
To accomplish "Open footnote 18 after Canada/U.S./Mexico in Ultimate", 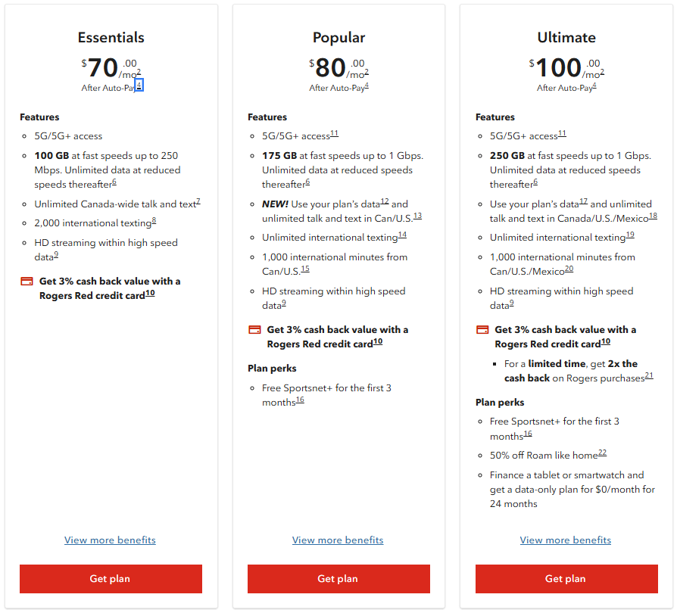I will pyautogui.click(x=653, y=216).
